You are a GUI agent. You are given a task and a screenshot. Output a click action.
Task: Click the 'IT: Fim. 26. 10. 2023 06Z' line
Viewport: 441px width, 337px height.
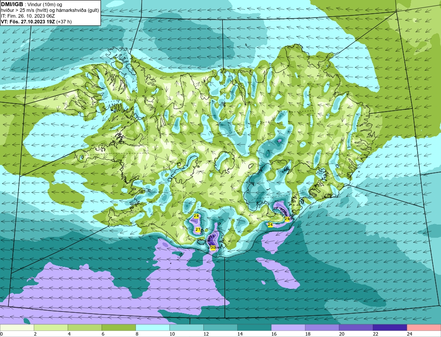click(28, 16)
